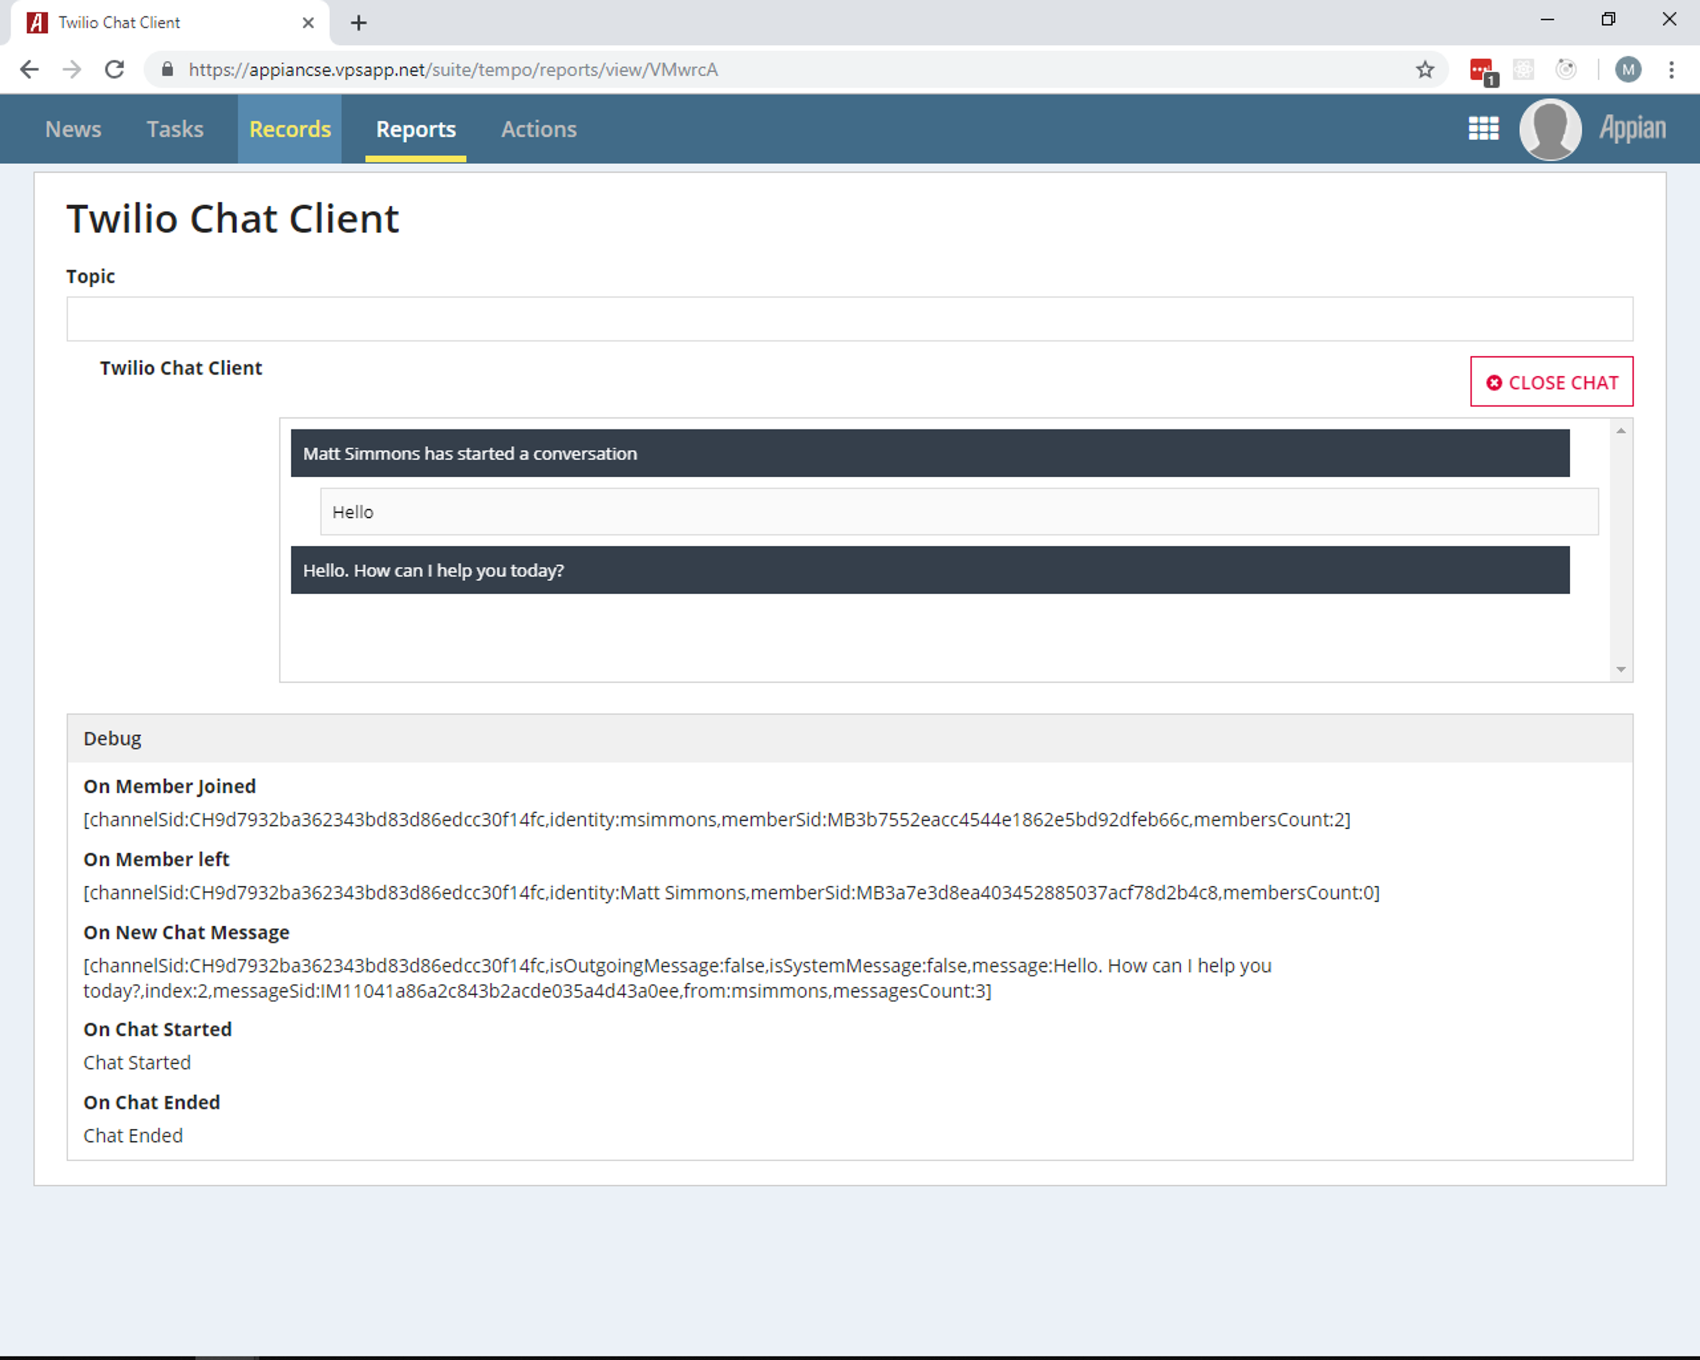The height and width of the screenshot is (1360, 1700).
Task: Select the Twilio Chat Client browser tab
Action: click(x=170, y=23)
